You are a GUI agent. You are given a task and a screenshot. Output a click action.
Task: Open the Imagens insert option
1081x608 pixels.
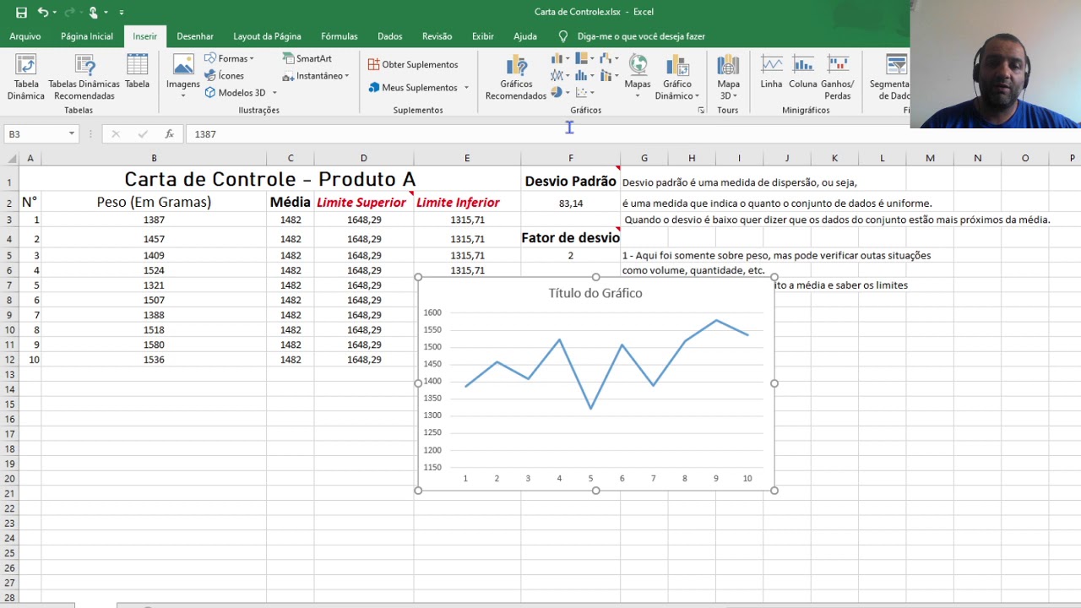pyautogui.click(x=182, y=77)
